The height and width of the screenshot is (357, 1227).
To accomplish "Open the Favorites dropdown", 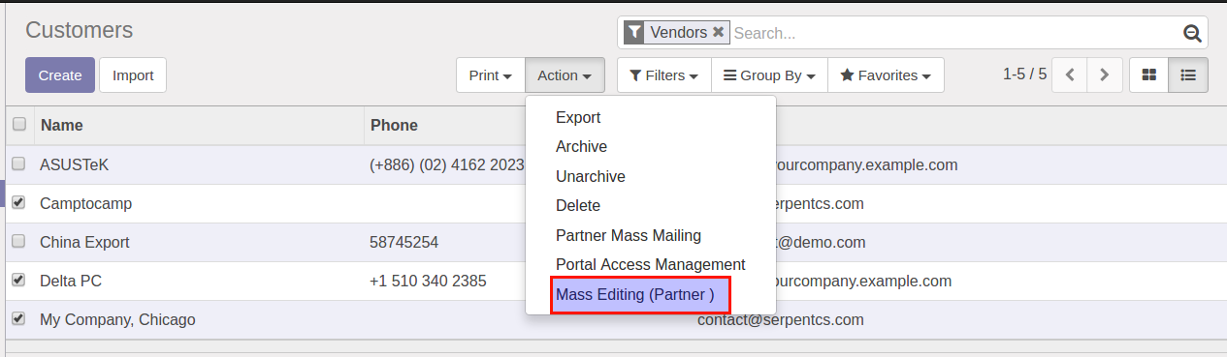I will pos(886,74).
